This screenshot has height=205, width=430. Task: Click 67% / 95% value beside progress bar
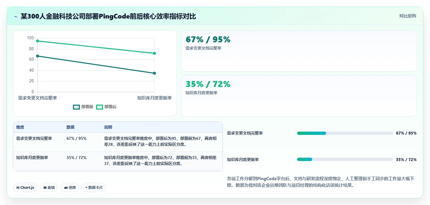406,133
